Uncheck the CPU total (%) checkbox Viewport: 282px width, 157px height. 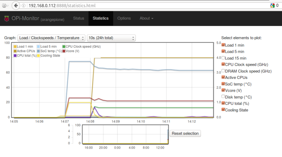(223, 103)
